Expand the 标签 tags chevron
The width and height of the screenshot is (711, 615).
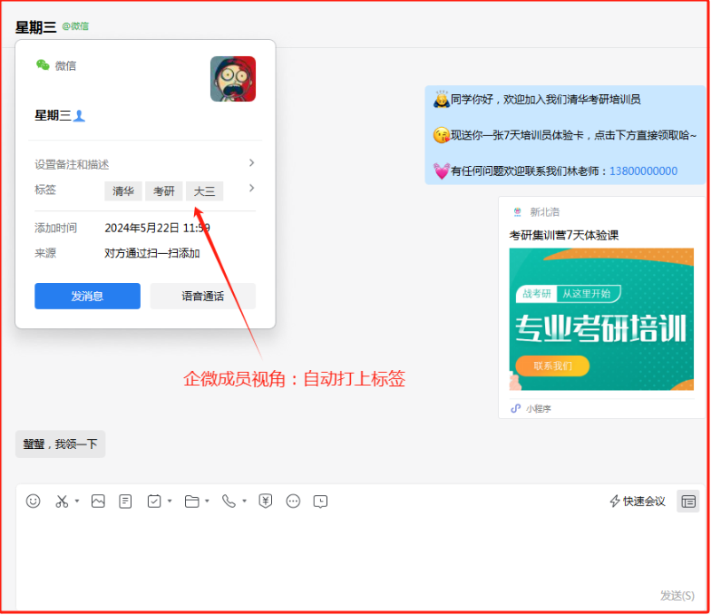(252, 188)
